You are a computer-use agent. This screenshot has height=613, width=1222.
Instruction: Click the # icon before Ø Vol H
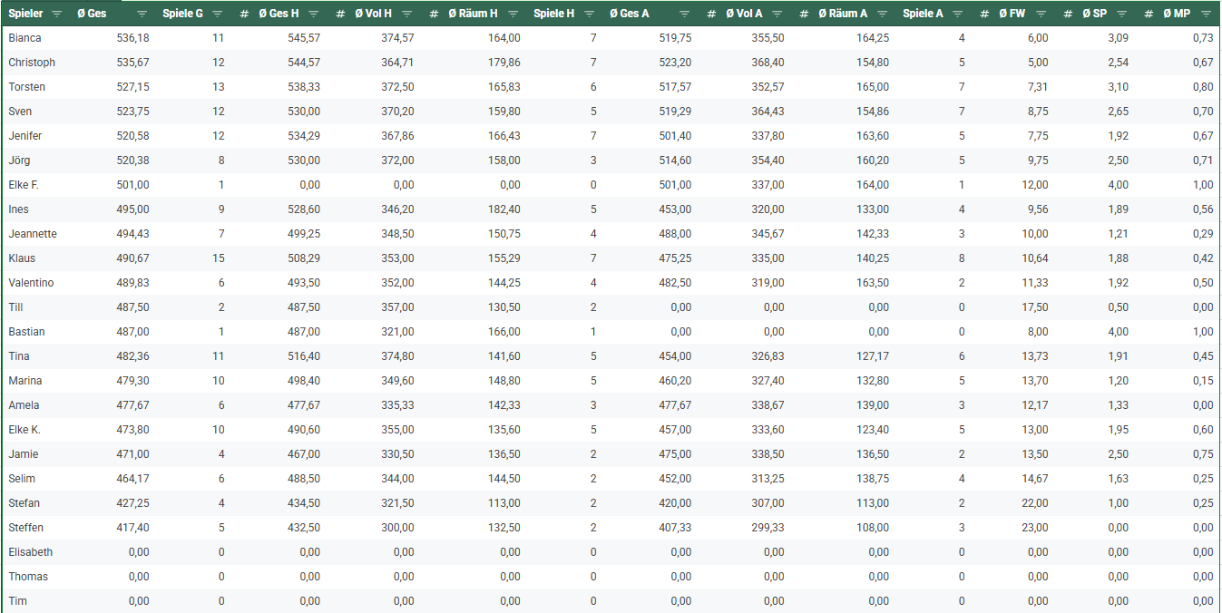tap(339, 15)
